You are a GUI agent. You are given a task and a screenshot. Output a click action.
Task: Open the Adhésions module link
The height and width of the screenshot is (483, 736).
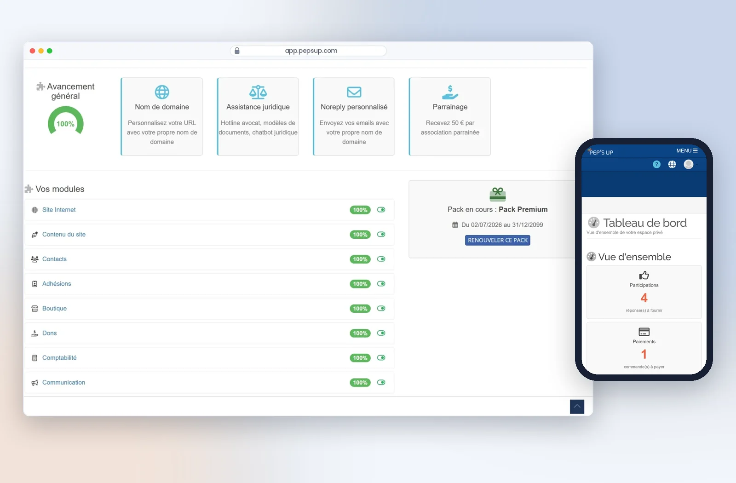[57, 284]
